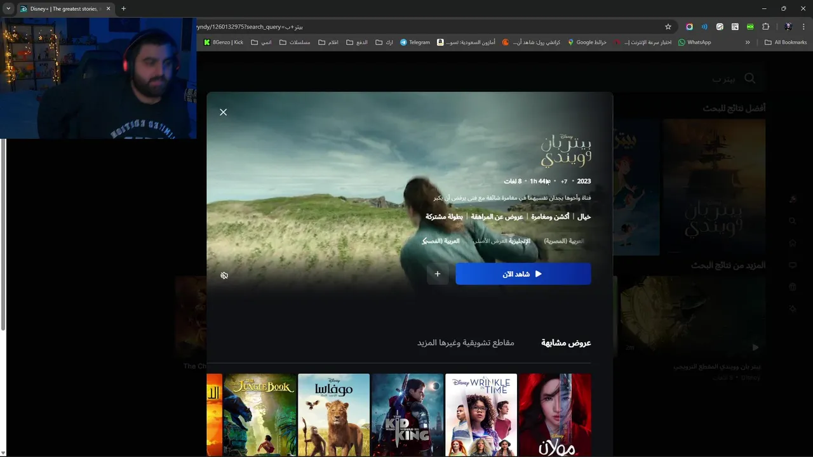Image resolution: width=813 pixels, height=457 pixels.
Task: Click the browser address bar URL
Action: pos(250,27)
